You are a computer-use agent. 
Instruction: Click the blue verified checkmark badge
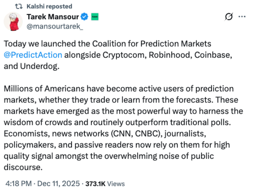(x=84, y=17)
